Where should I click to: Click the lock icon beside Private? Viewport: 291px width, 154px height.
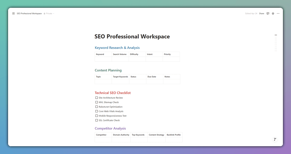[44, 13]
